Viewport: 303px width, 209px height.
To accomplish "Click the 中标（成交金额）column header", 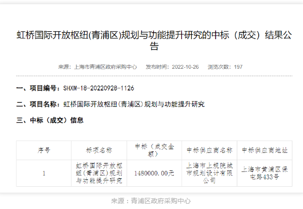I will (154, 150).
